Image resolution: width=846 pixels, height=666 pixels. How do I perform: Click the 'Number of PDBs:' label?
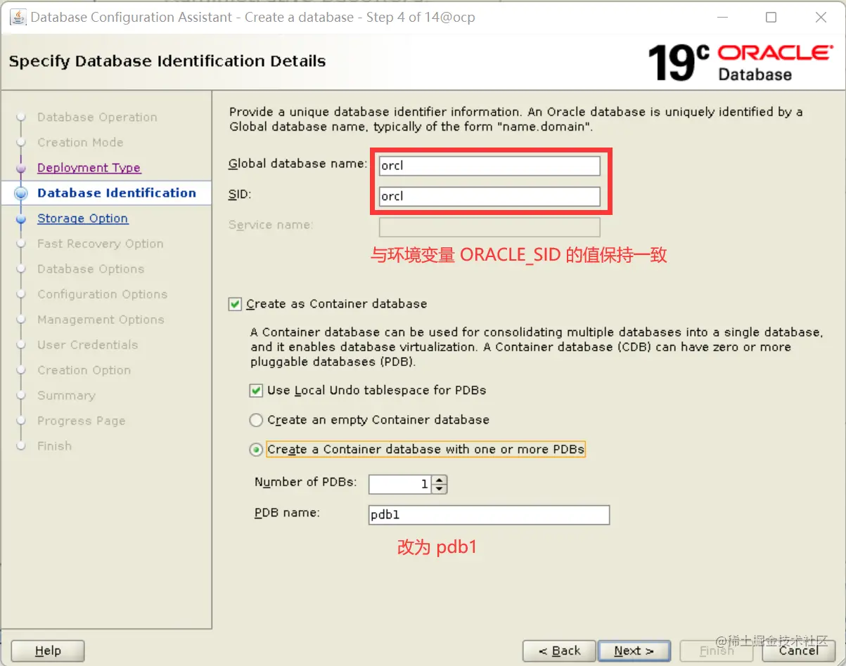pyautogui.click(x=306, y=482)
